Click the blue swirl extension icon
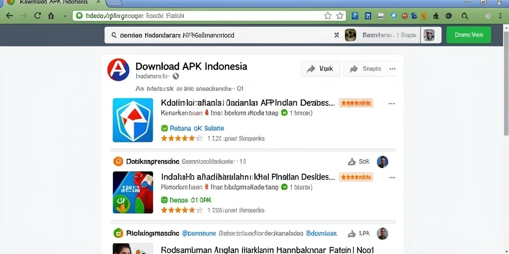 [x=414, y=15]
